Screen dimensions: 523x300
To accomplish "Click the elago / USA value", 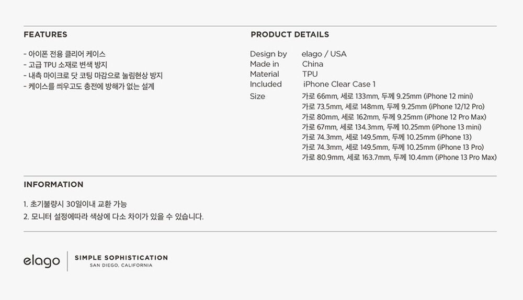I will [324, 54].
